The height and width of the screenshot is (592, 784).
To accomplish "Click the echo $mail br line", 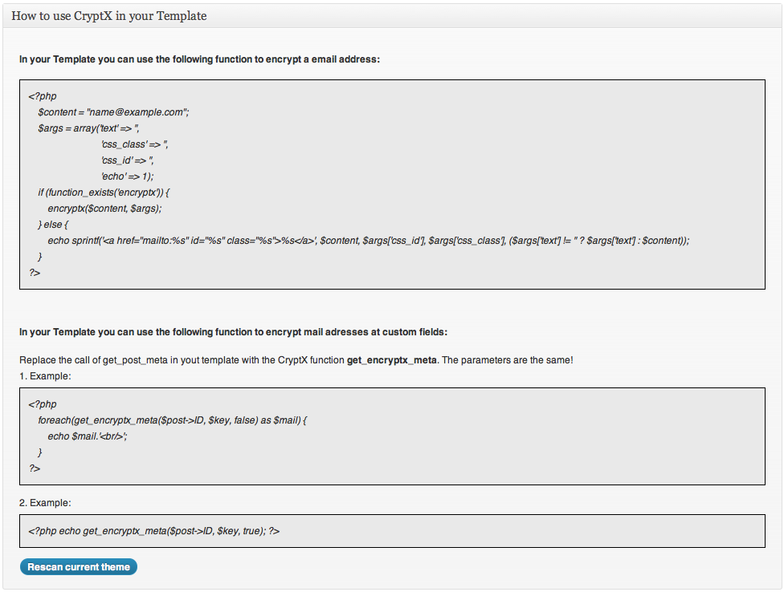I will [88, 436].
